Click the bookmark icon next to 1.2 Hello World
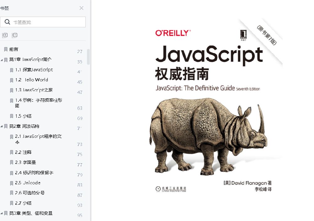Viewport: 314px width, 221px height. point(11,80)
